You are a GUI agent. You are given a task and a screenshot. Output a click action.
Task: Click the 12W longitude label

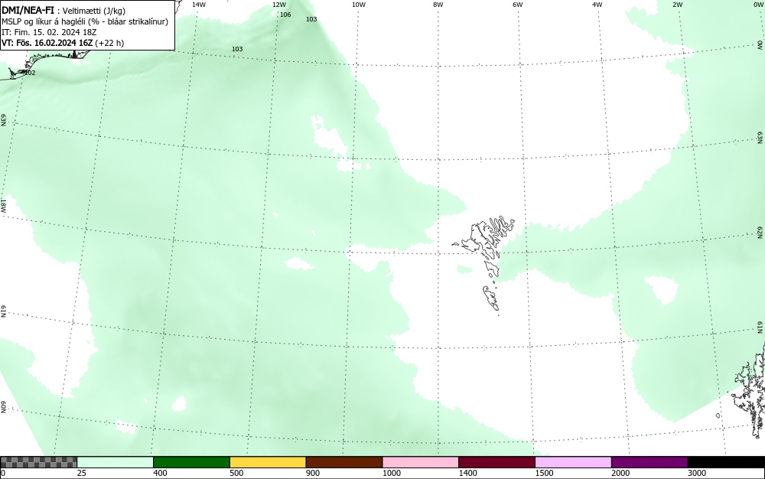click(279, 5)
